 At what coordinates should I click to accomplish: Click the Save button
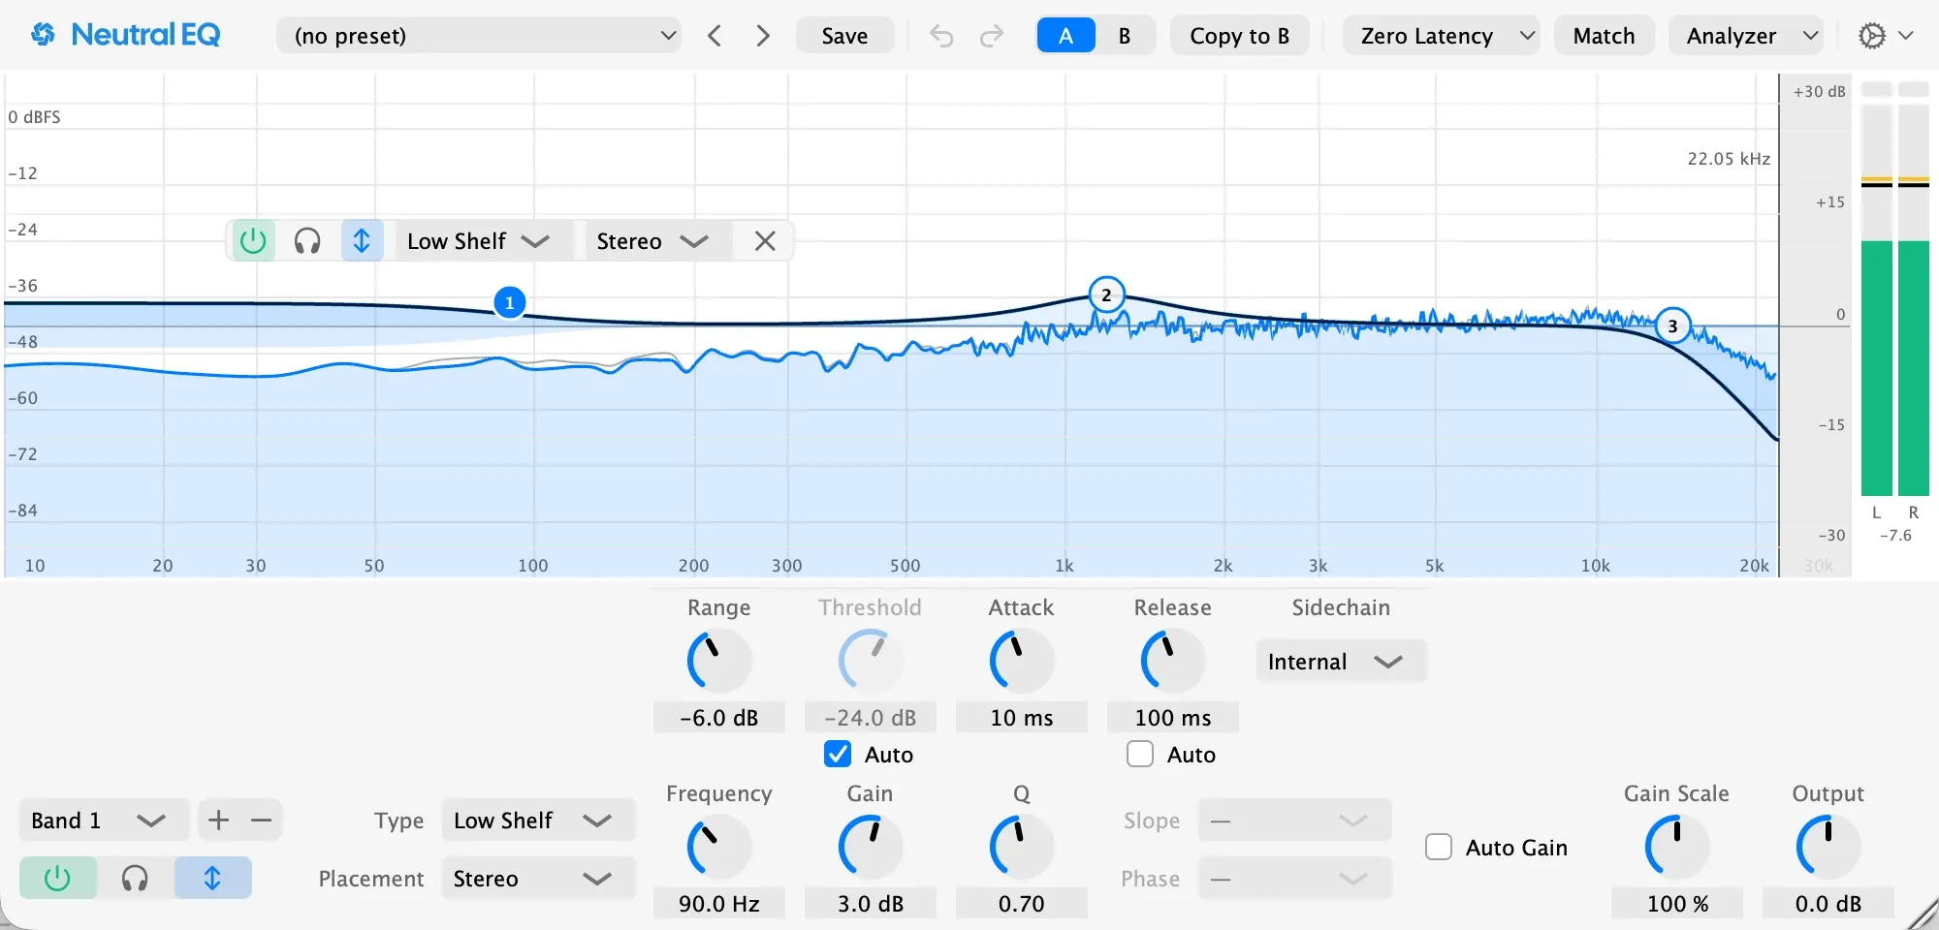point(844,36)
